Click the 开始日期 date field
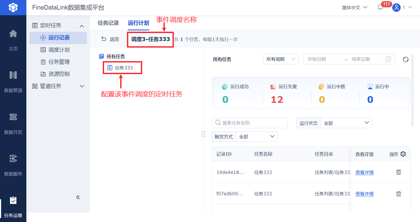 [317, 59]
